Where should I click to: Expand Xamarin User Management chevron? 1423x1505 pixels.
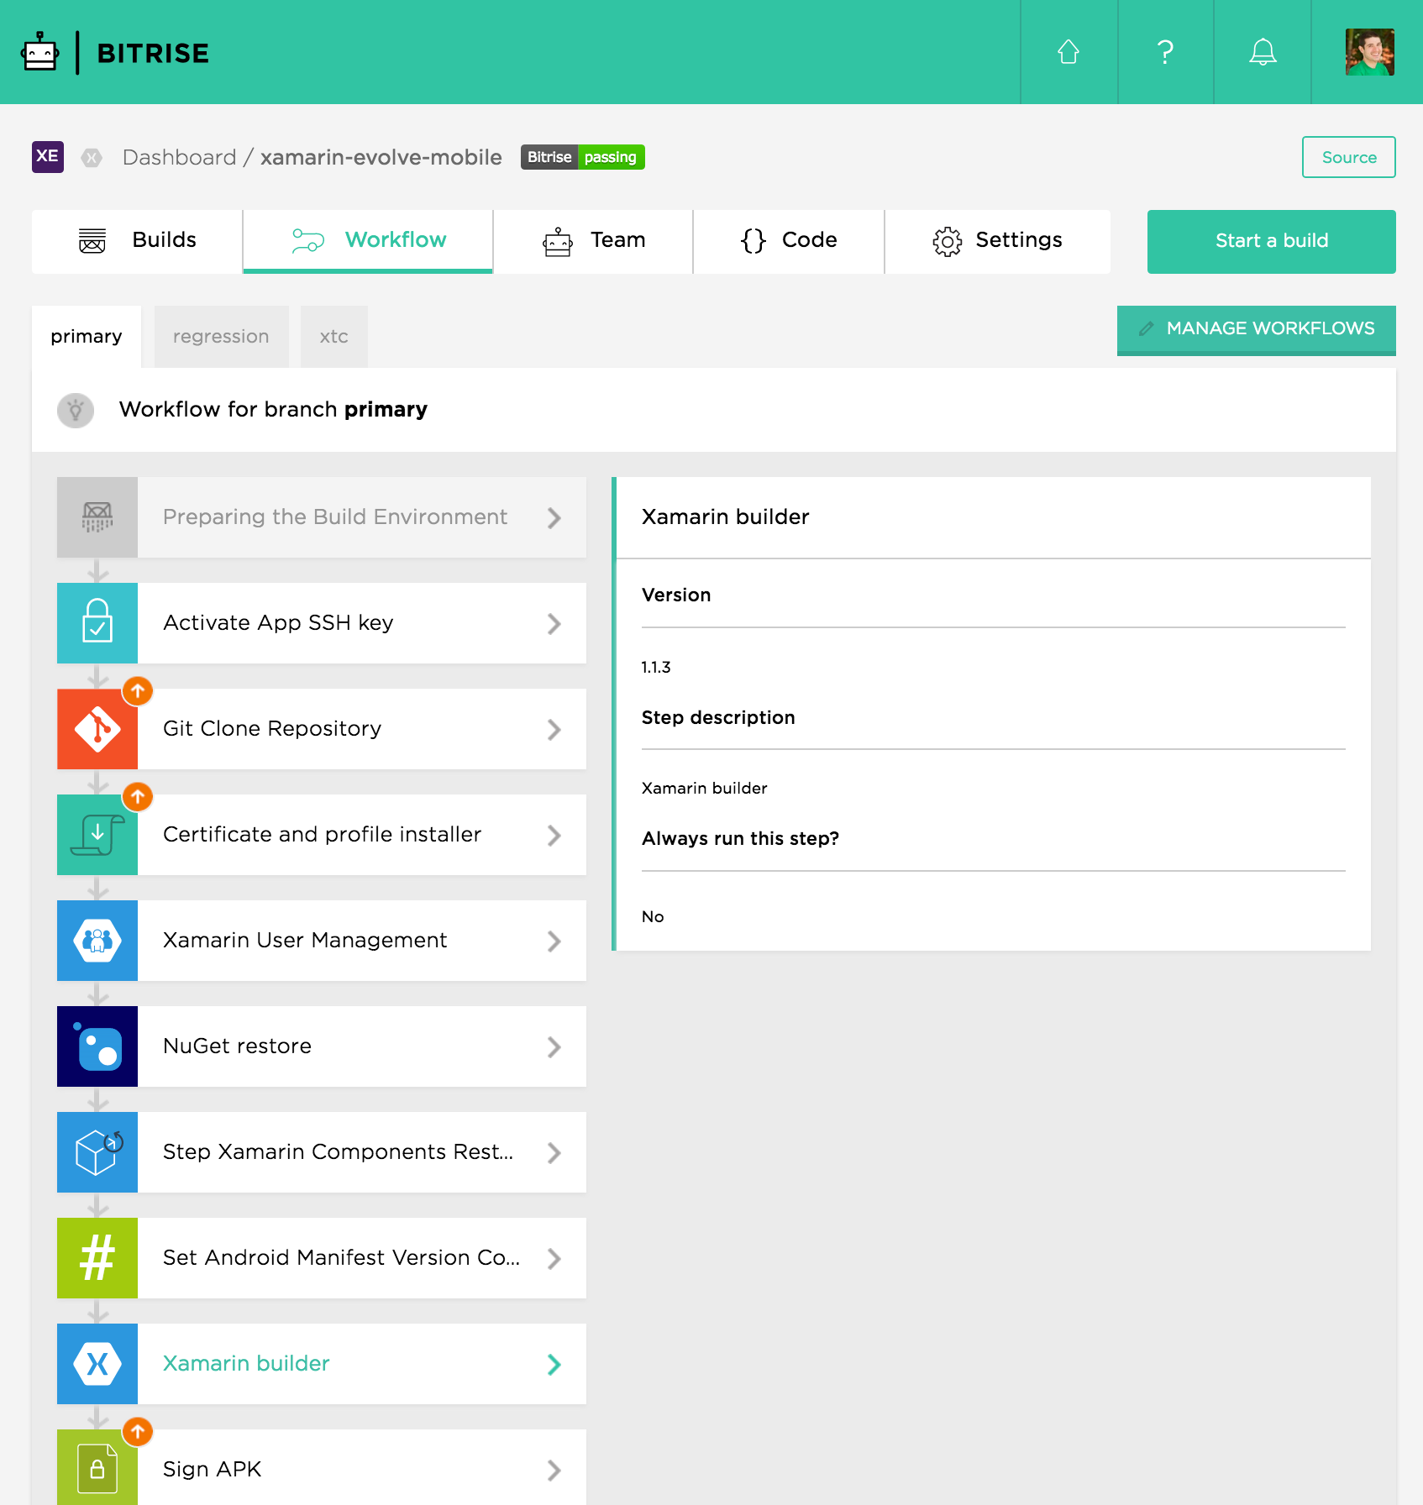point(554,941)
